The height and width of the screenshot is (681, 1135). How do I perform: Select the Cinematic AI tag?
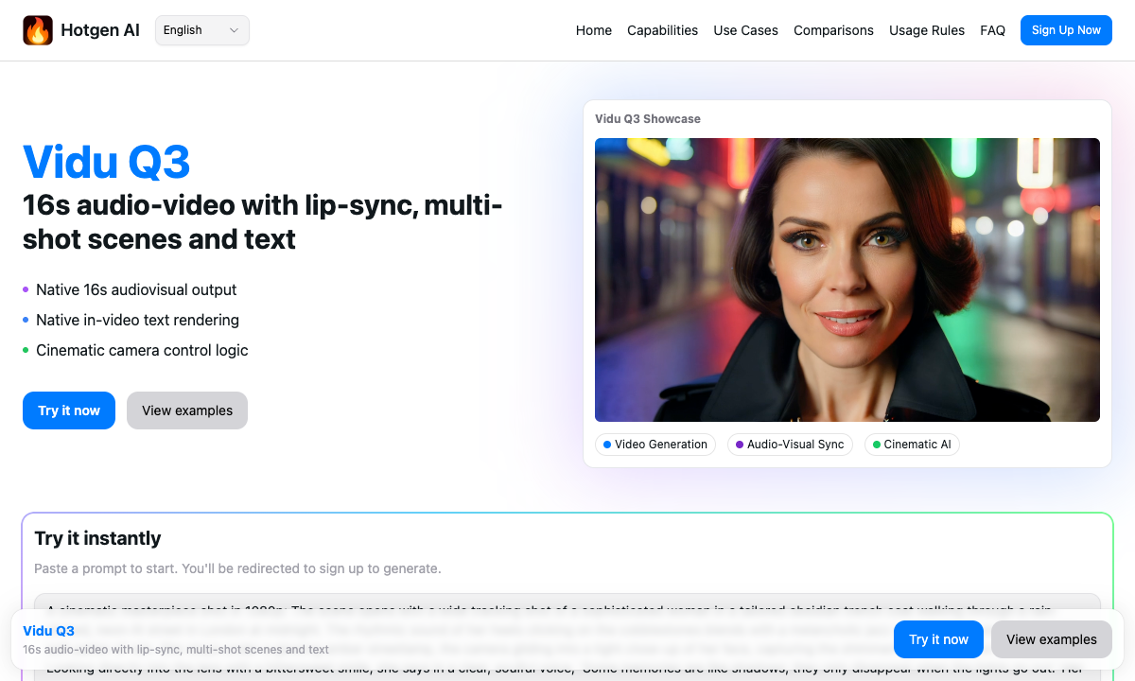point(912,445)
